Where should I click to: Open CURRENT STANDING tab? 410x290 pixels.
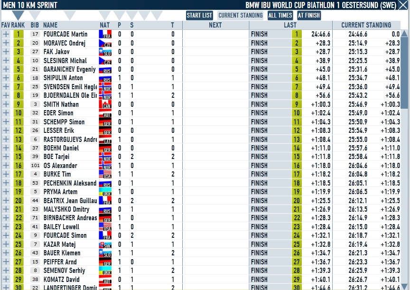pyautogui.click(x=241, y=16)
